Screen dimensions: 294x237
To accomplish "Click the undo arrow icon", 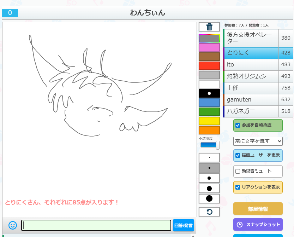I will click(x=209, y=212).
